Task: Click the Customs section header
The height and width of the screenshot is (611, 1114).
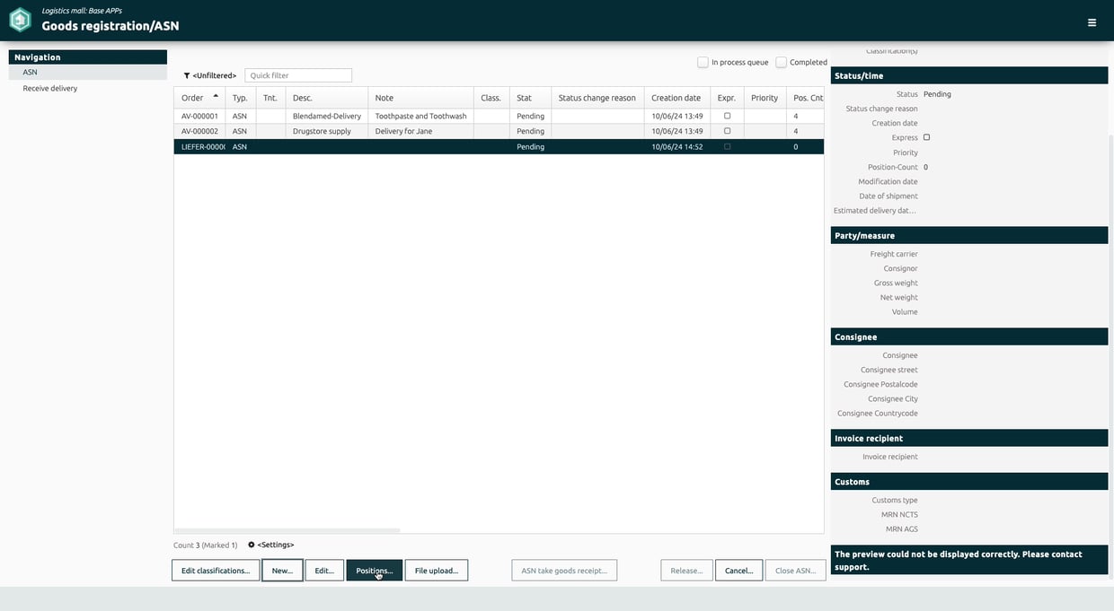Action: [x=969, y=482]
